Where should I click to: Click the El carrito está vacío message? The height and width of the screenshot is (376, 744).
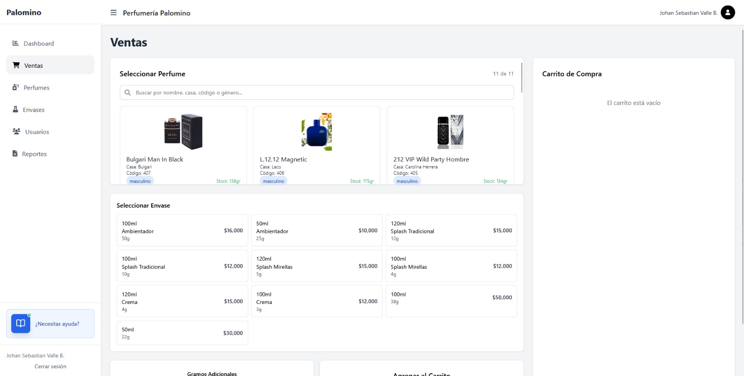click(x=634, y=103)
